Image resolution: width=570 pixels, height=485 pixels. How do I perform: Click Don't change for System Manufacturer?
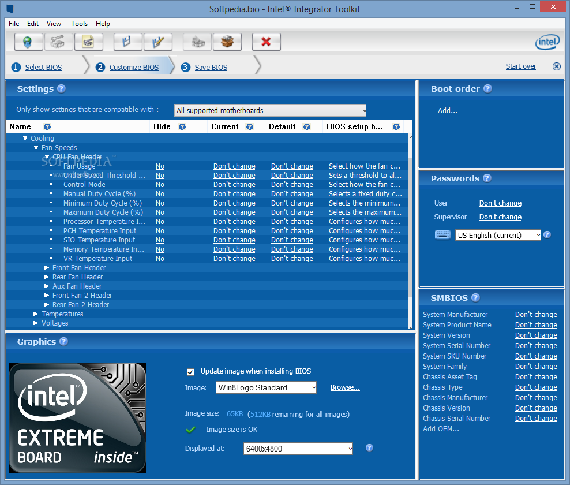536,314
